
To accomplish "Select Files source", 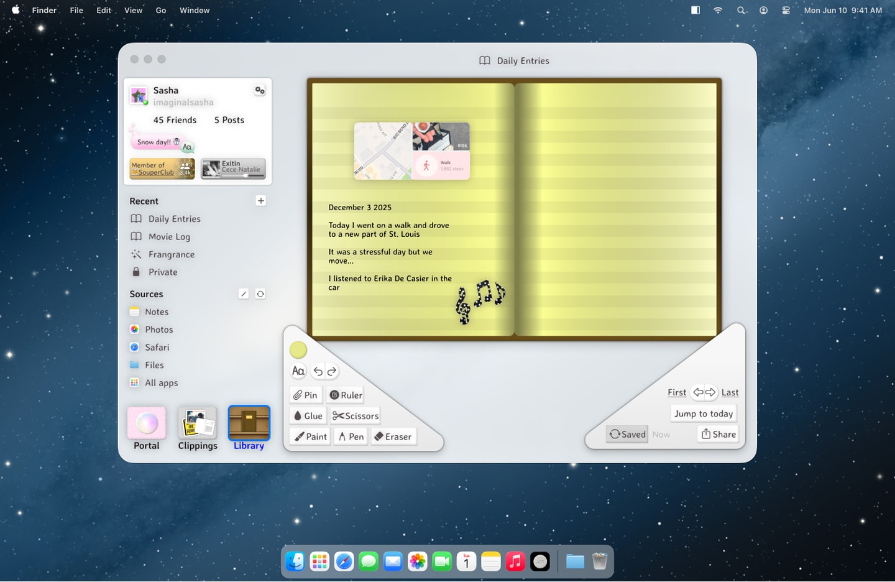I will pos(147,365).
